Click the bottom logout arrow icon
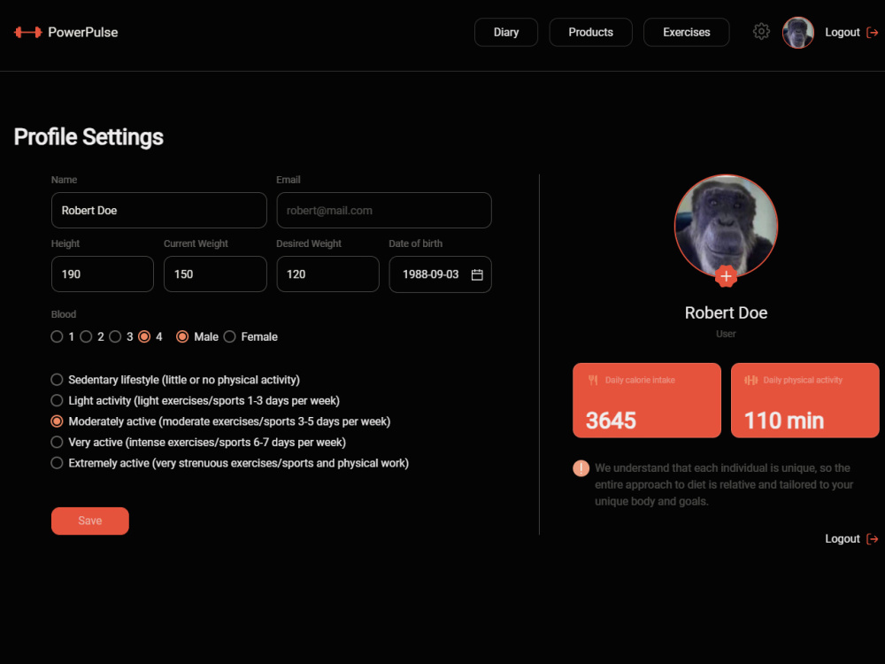 point(872,539)
